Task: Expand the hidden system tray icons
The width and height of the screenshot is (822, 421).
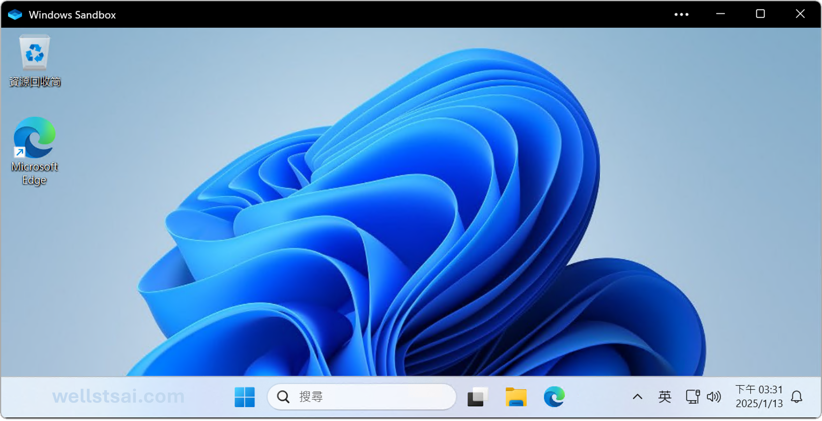Action: (x=637, y=397)
